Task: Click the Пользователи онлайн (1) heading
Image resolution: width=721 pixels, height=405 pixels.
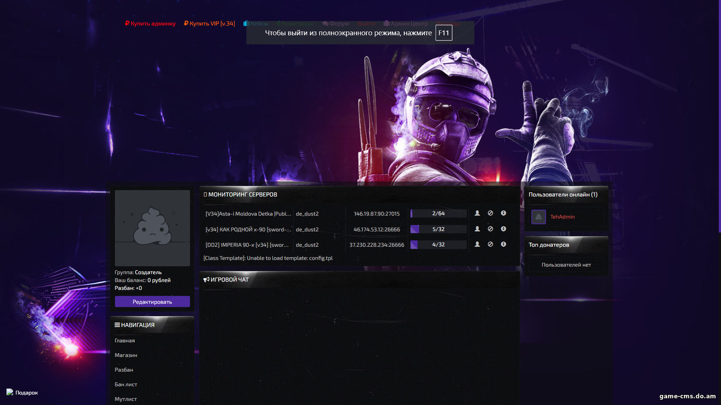Action: click(563, 194)
